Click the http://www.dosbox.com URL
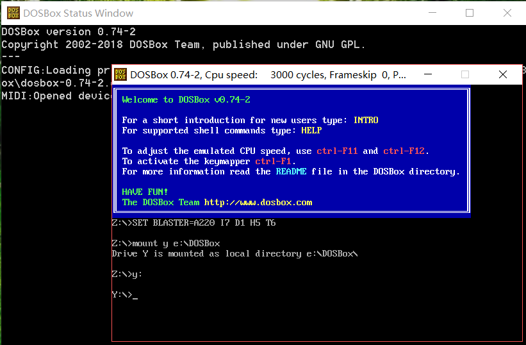The image size is (526, 345). point(258,203)
